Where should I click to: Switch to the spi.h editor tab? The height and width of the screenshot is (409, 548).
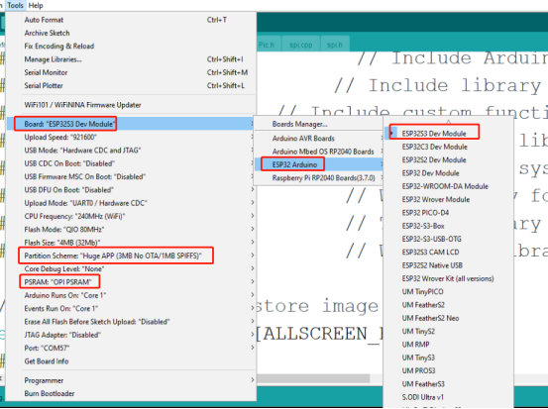click(335, 45)
